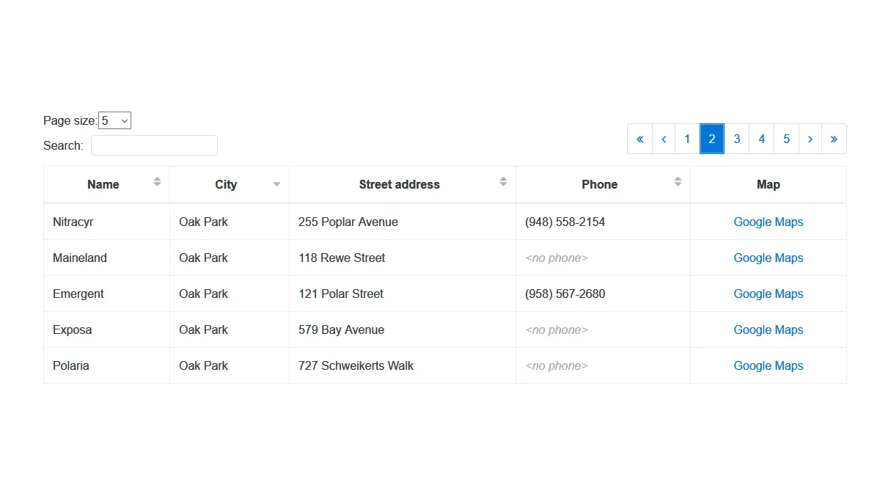View Emergent location on Google Maps

coord(768,294)
